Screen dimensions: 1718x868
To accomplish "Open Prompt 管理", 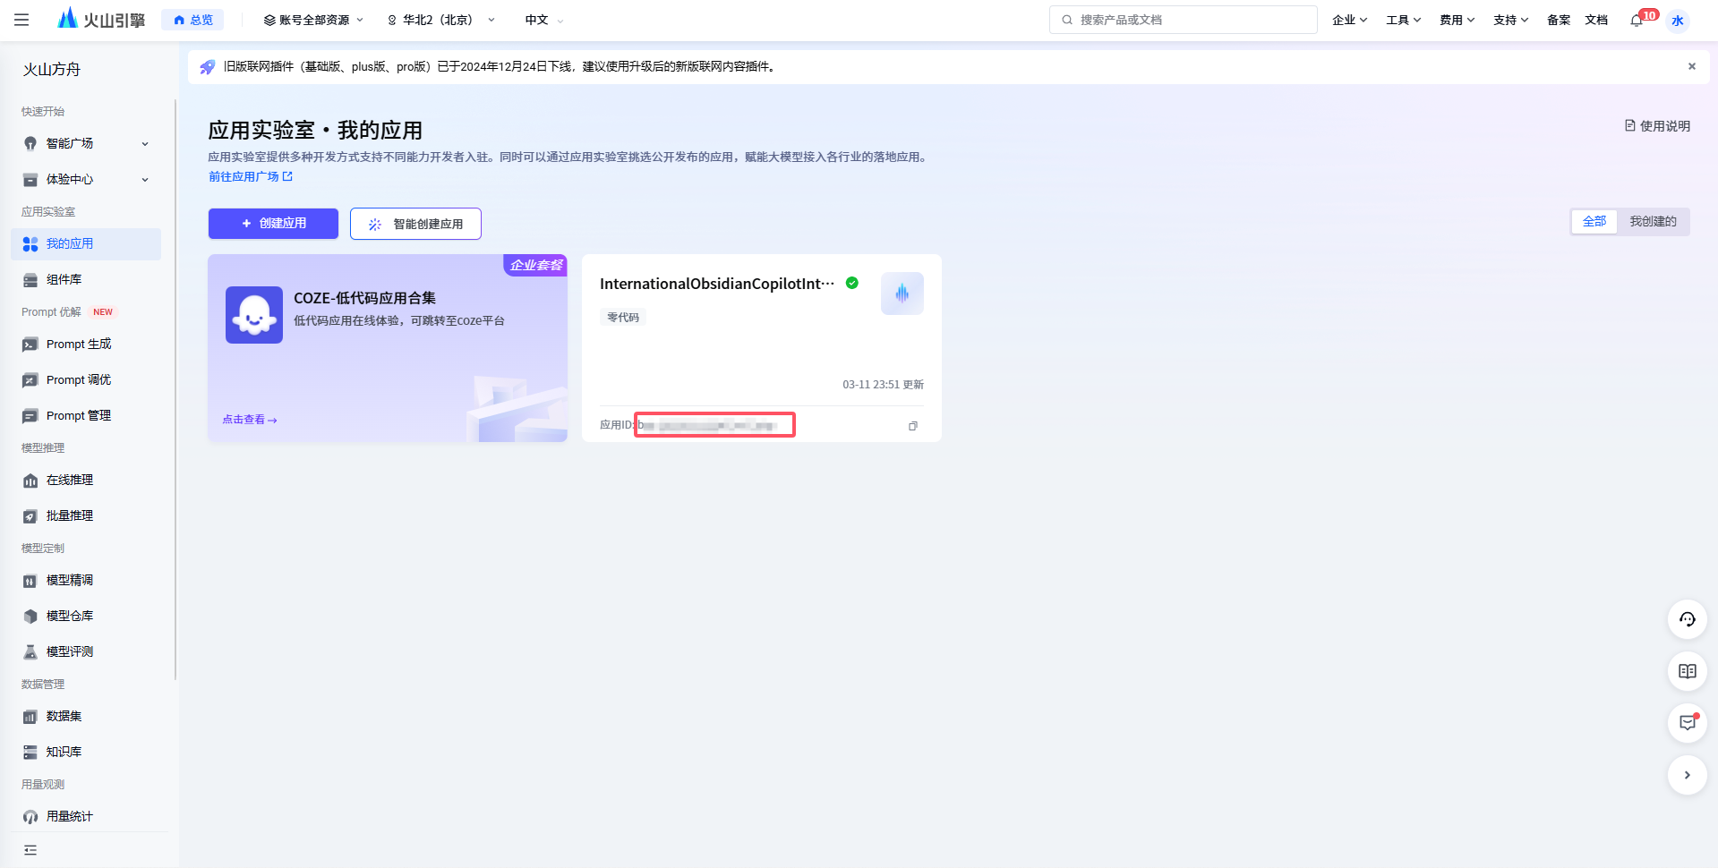I will point(87,415).
